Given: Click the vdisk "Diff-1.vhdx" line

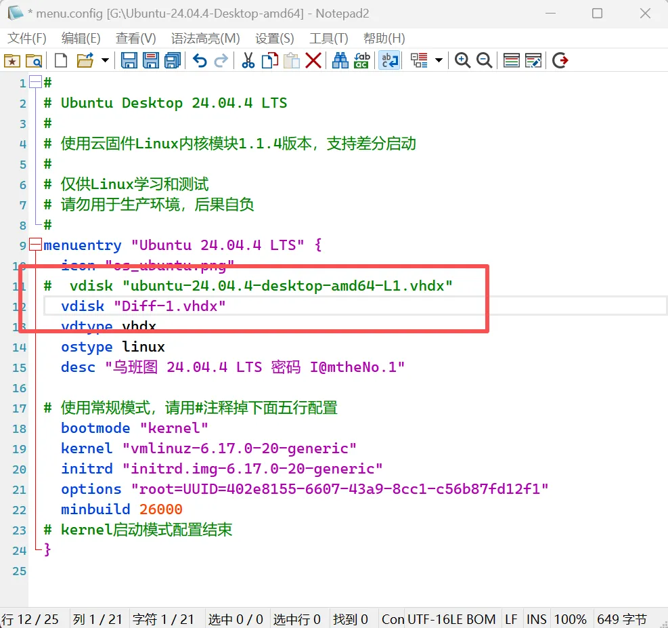Looking at the screenshot, I should (143, 306).
